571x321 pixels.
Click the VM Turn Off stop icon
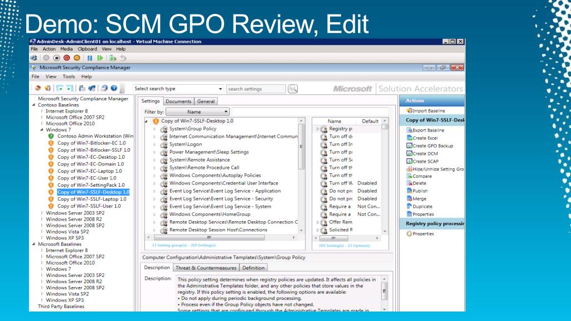(56, 58)
